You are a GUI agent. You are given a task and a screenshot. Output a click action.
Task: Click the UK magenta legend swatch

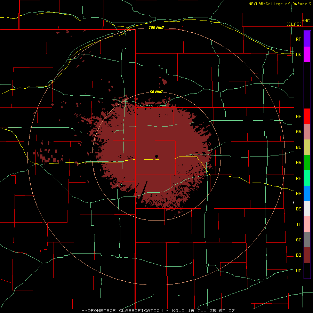click(x=307, y=55)
